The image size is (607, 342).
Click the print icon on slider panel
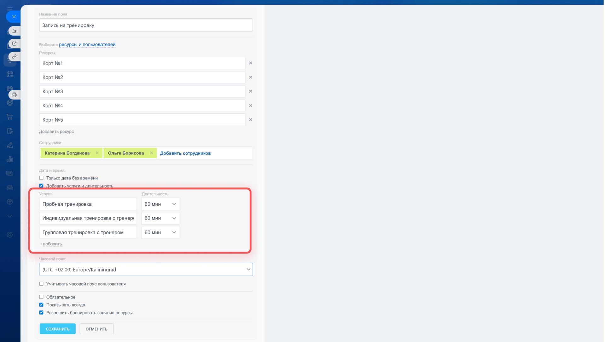pyautogui.click(x=14, y=95)
